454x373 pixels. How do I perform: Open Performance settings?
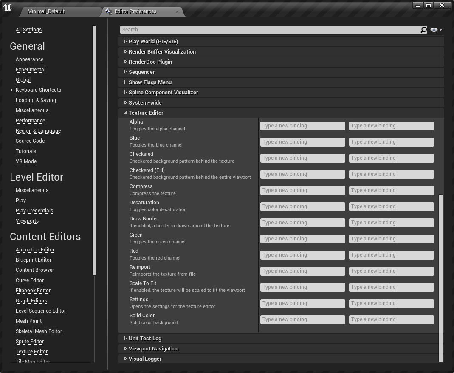point(31,121)
